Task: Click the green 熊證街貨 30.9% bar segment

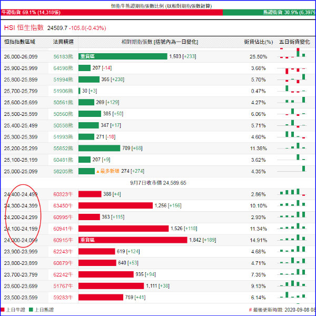Action: pyautogui.click(x=269, y=12)
